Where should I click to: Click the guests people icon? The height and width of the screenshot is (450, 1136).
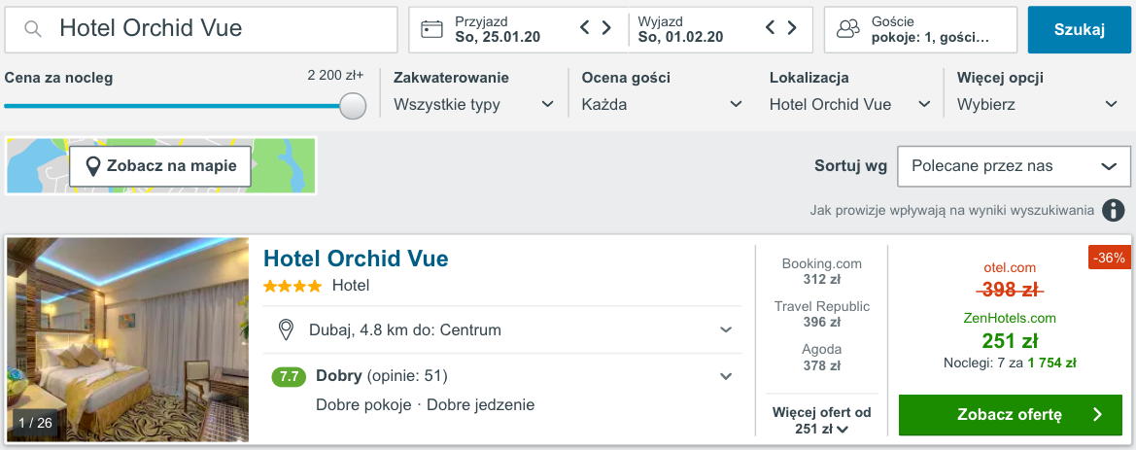[x=848, y=29]
